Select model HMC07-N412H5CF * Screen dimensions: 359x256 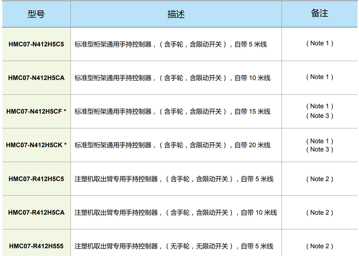36,111
